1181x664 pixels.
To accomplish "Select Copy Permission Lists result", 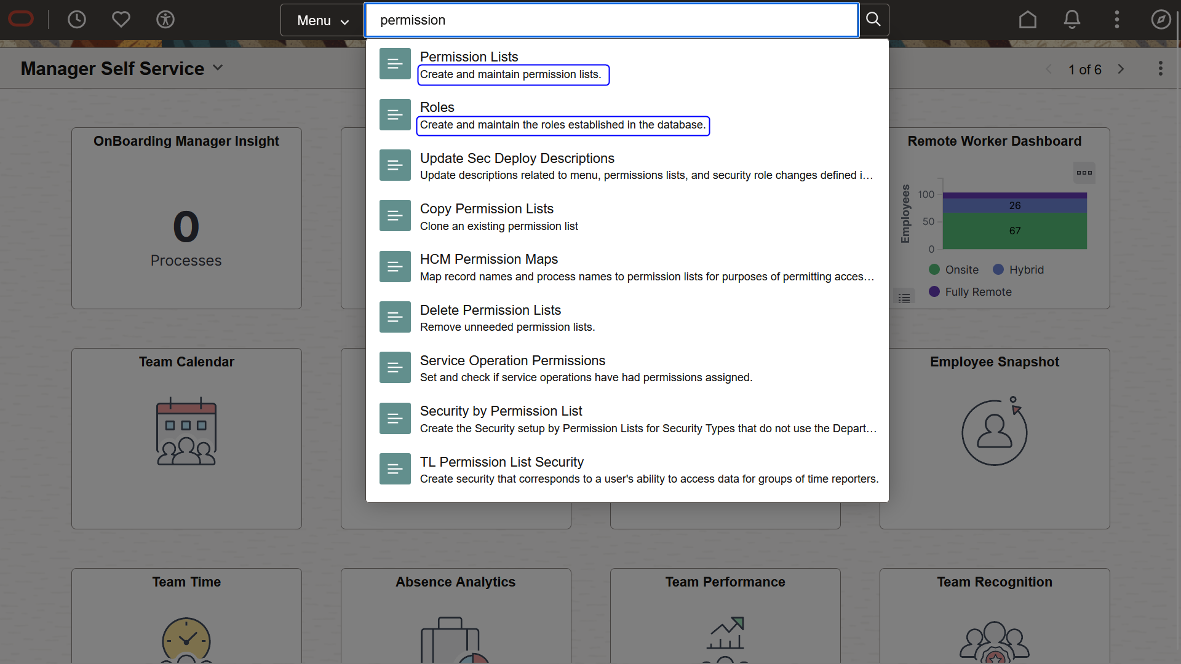I will tap(487, 209).
